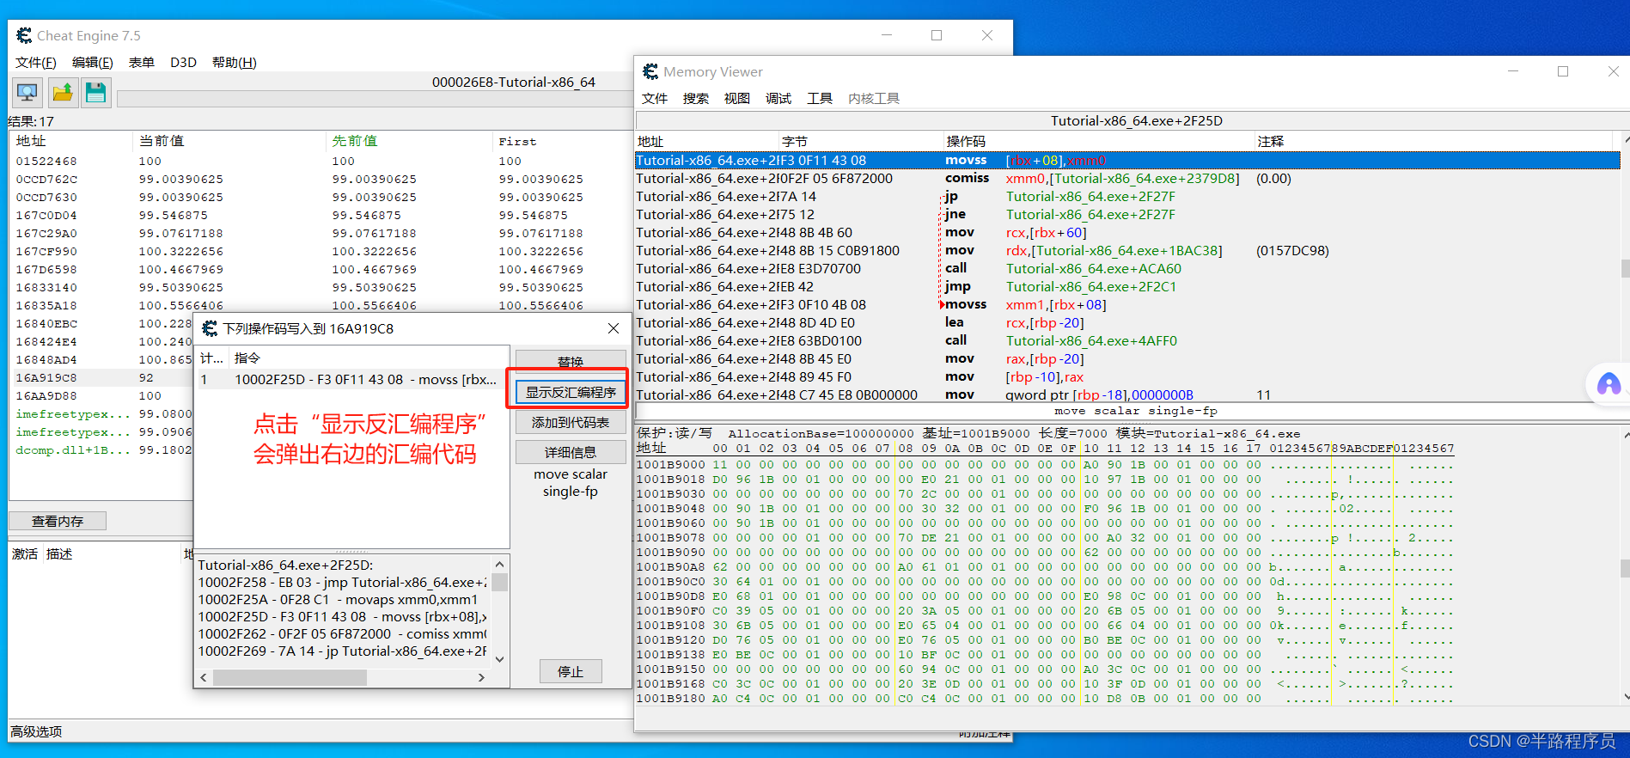This screenshot has width=1630, height=758.
Task: Click the open process monitor icon
Action: tap(27, 93)
